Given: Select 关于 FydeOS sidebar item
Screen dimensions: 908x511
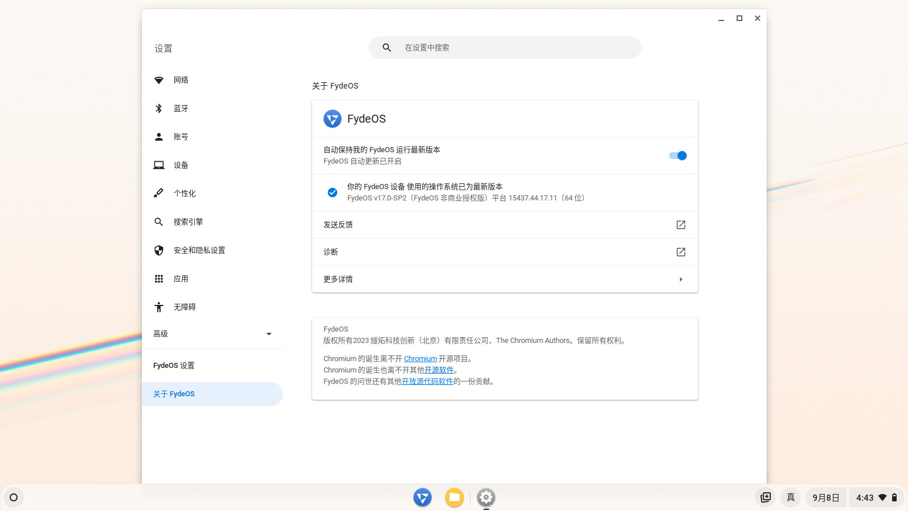Looking at the screenshot, I should tap(212, 394).
